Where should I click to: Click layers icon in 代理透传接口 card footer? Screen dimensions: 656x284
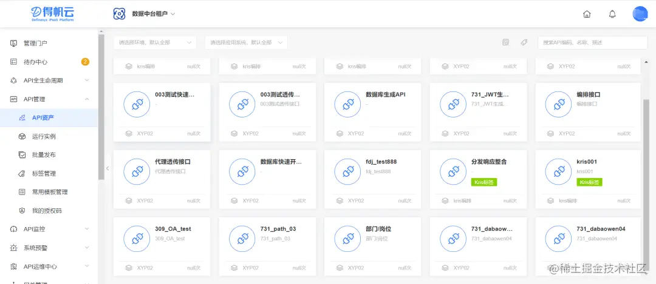tap(129, 200)
